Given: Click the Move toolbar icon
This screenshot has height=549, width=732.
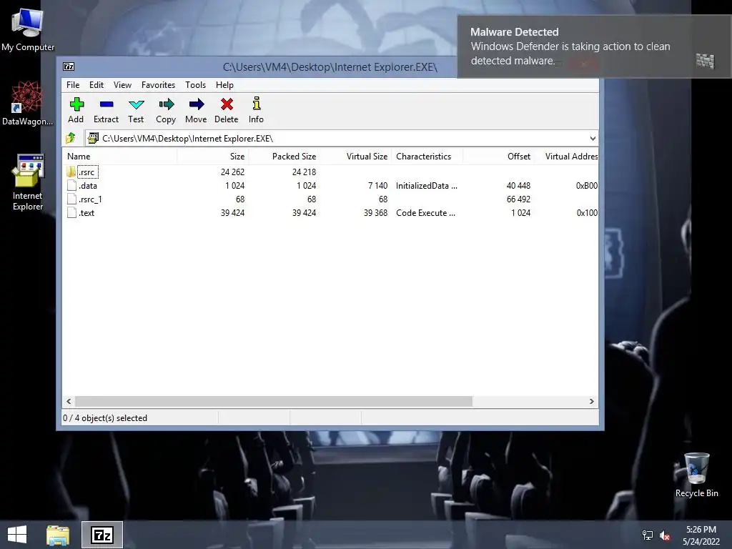Looking at the screenshot, I should [196, 104].
